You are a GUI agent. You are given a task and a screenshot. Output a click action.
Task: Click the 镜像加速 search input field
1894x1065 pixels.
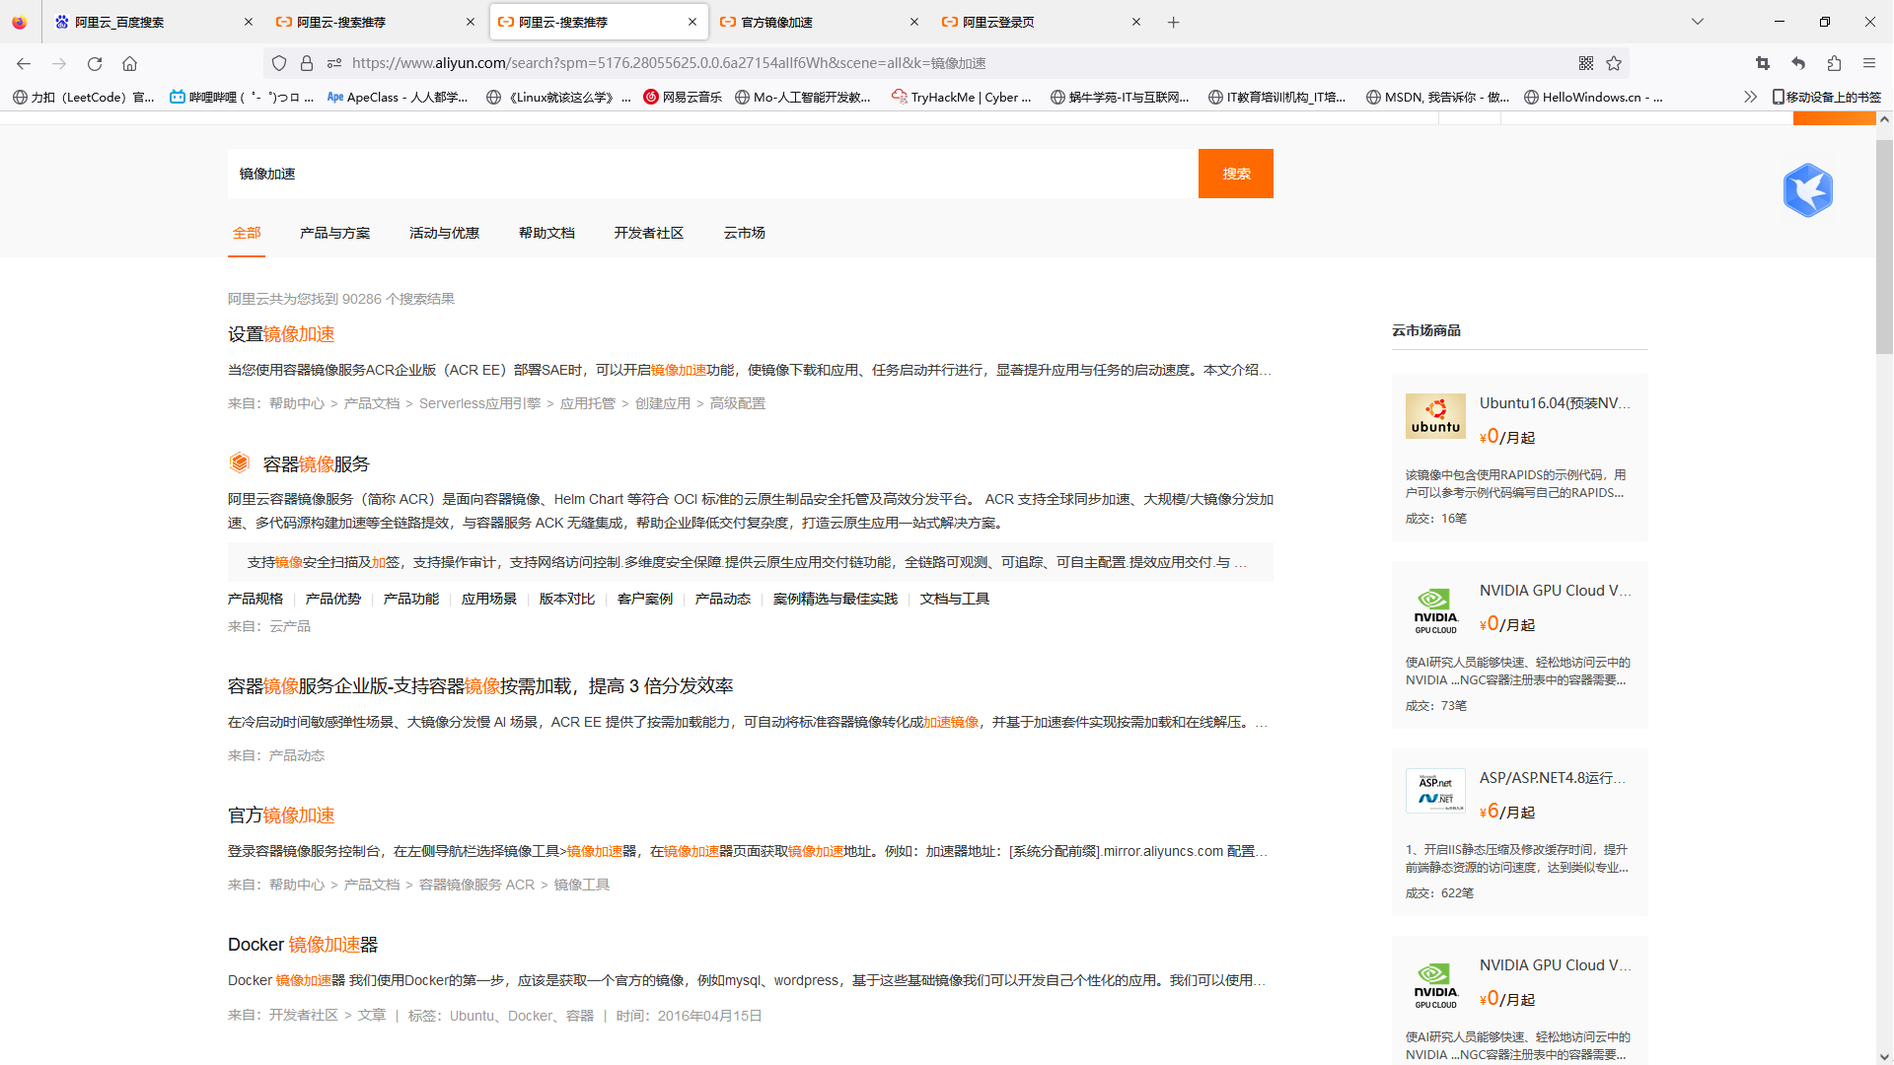click(712, 174)
